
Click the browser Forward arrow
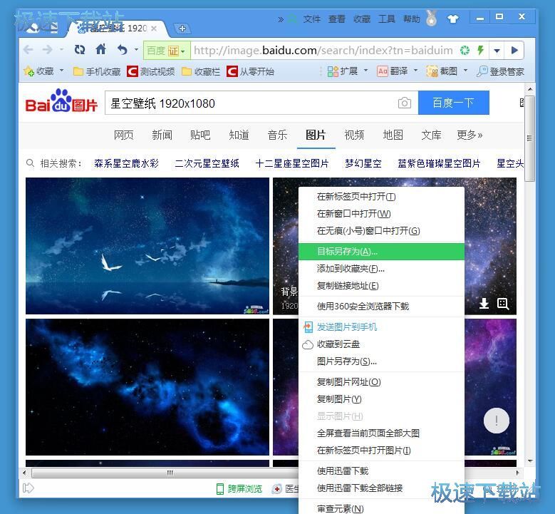click(48, 50)
